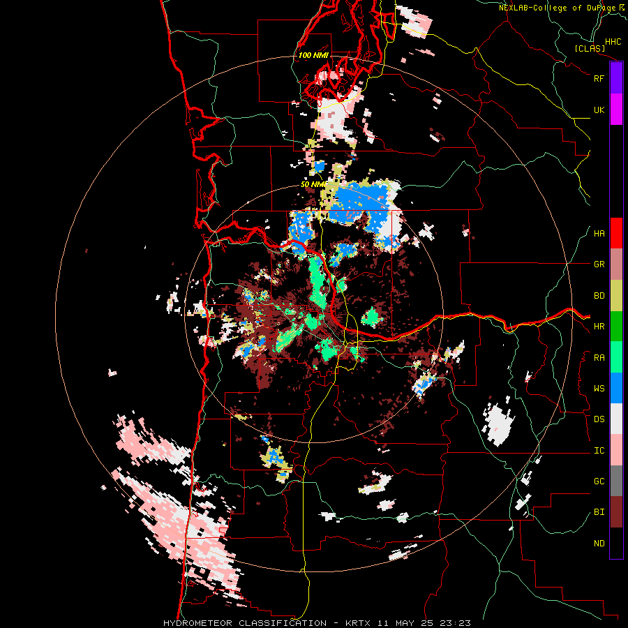Pick the RA bright green legend block

(x=616, y=357)
